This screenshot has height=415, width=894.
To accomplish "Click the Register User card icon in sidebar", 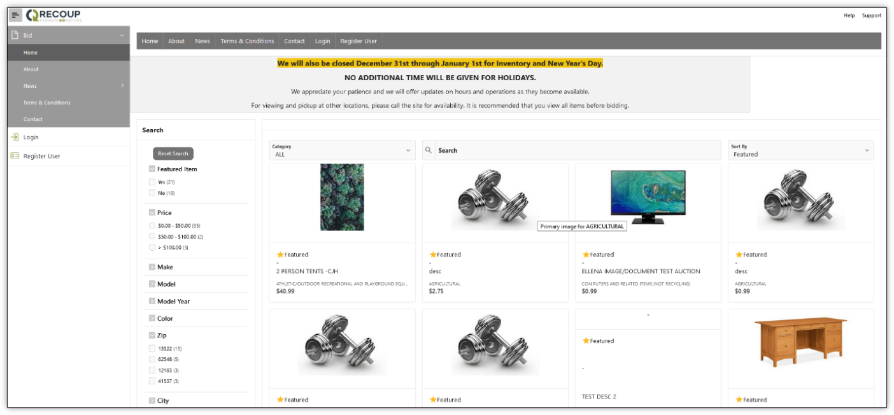I will 15,156.
